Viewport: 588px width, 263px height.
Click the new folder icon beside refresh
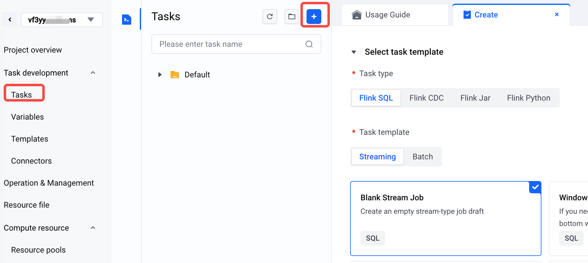point(292,17)
